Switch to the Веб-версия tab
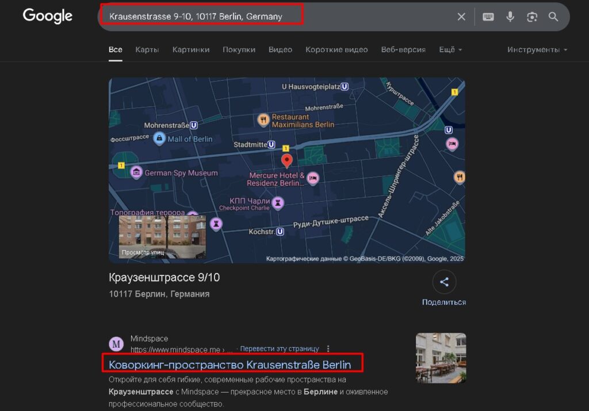Viewport: 589px width, 411px height. 403,49
